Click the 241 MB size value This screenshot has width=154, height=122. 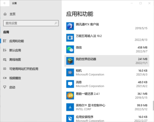[x=143, y=59]
